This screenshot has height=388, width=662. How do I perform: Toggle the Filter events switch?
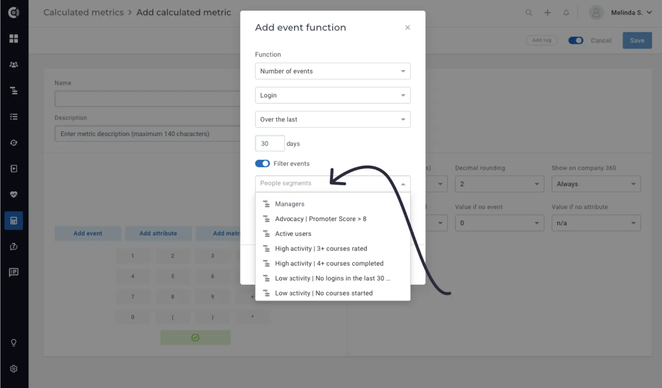tap(262, 163)
